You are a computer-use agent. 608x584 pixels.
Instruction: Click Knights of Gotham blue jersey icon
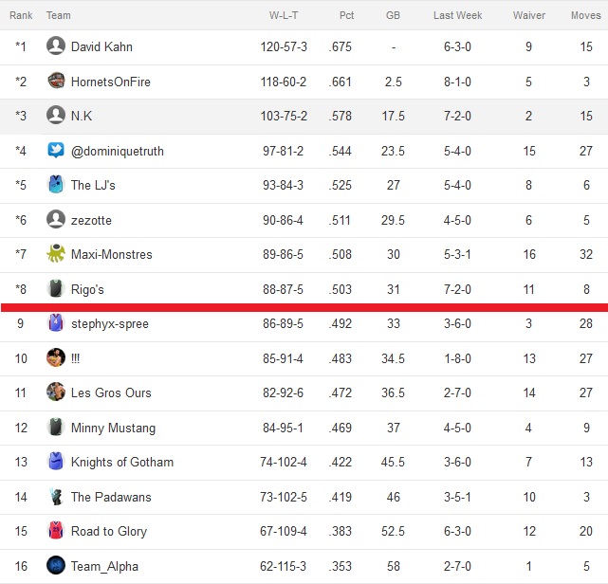(x=56, y=461)
